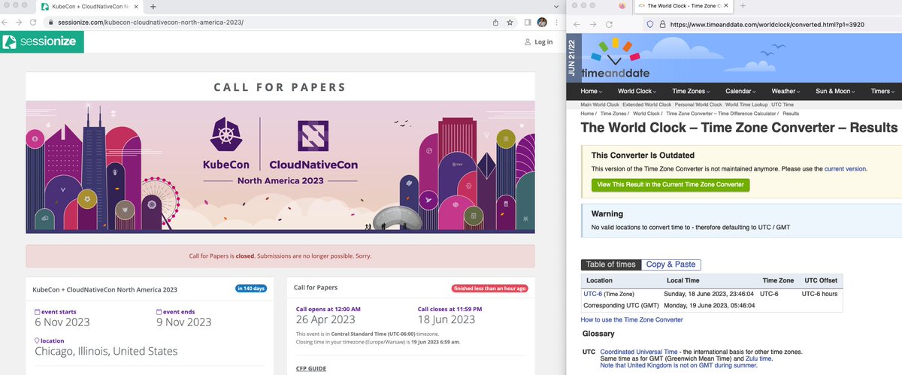Screen dimensions: 902x375
Task: Click the 'in 140 days' badge
Action: tap(253, 288)
